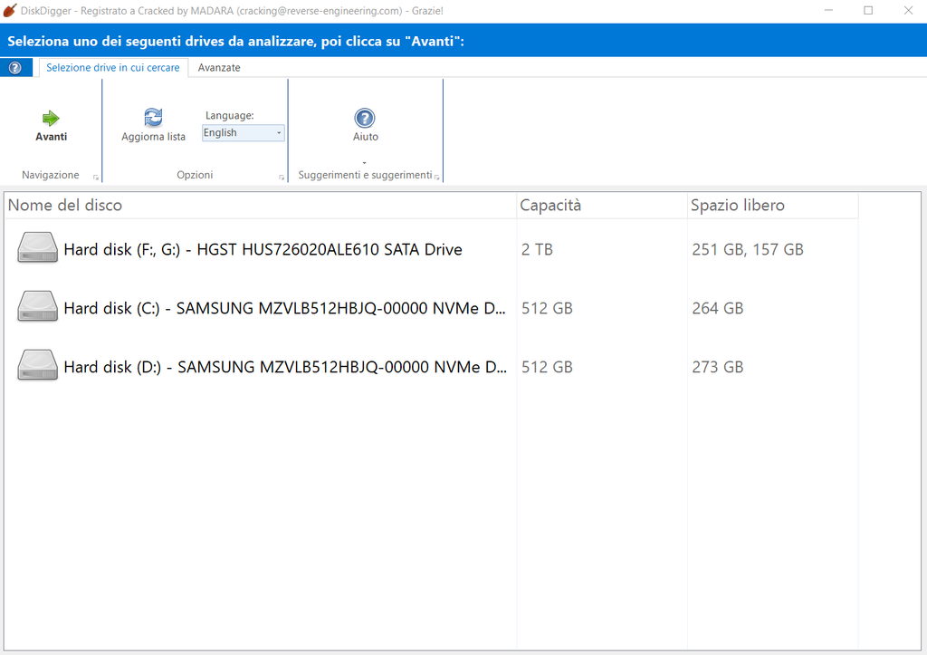The width and height of the screenshot is (927, 655).
Task: Open the Aiuto help icon
Action: pyautogui.click(x=365, y=118)
